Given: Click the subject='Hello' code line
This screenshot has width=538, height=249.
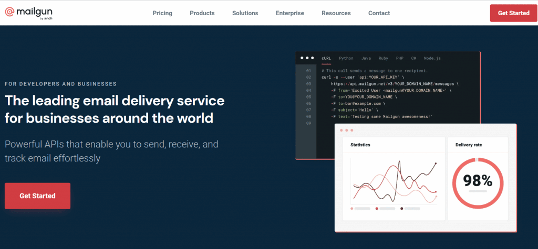Looking at the screenshot, I should pos(355,110).
